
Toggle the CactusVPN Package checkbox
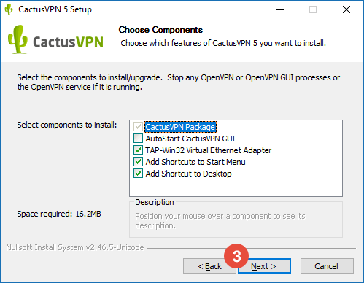[138, 127]
